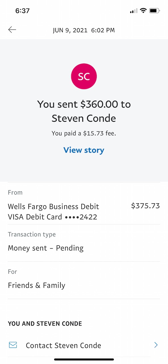Tap the 6:37 status bar clock
This screenshot has height=364, width=168.
tap(22, 11)
